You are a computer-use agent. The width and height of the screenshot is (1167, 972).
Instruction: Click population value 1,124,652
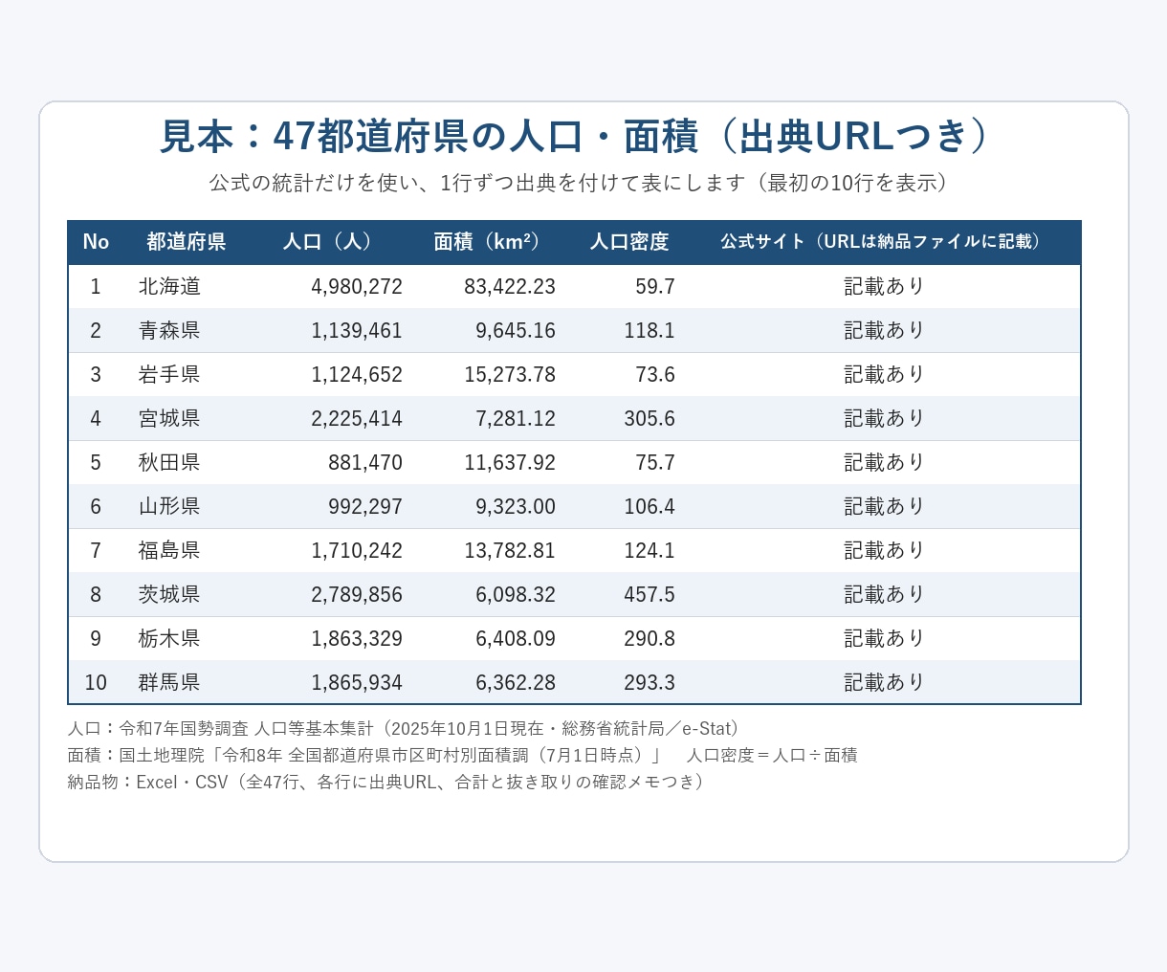pos(357,375)
